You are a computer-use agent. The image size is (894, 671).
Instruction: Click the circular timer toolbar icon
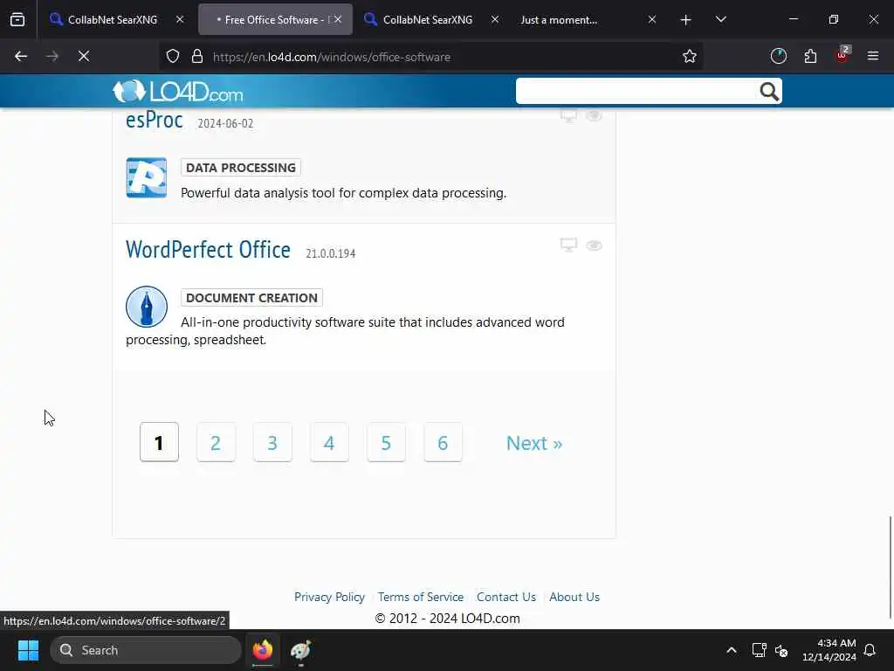(x=778, y=57)
